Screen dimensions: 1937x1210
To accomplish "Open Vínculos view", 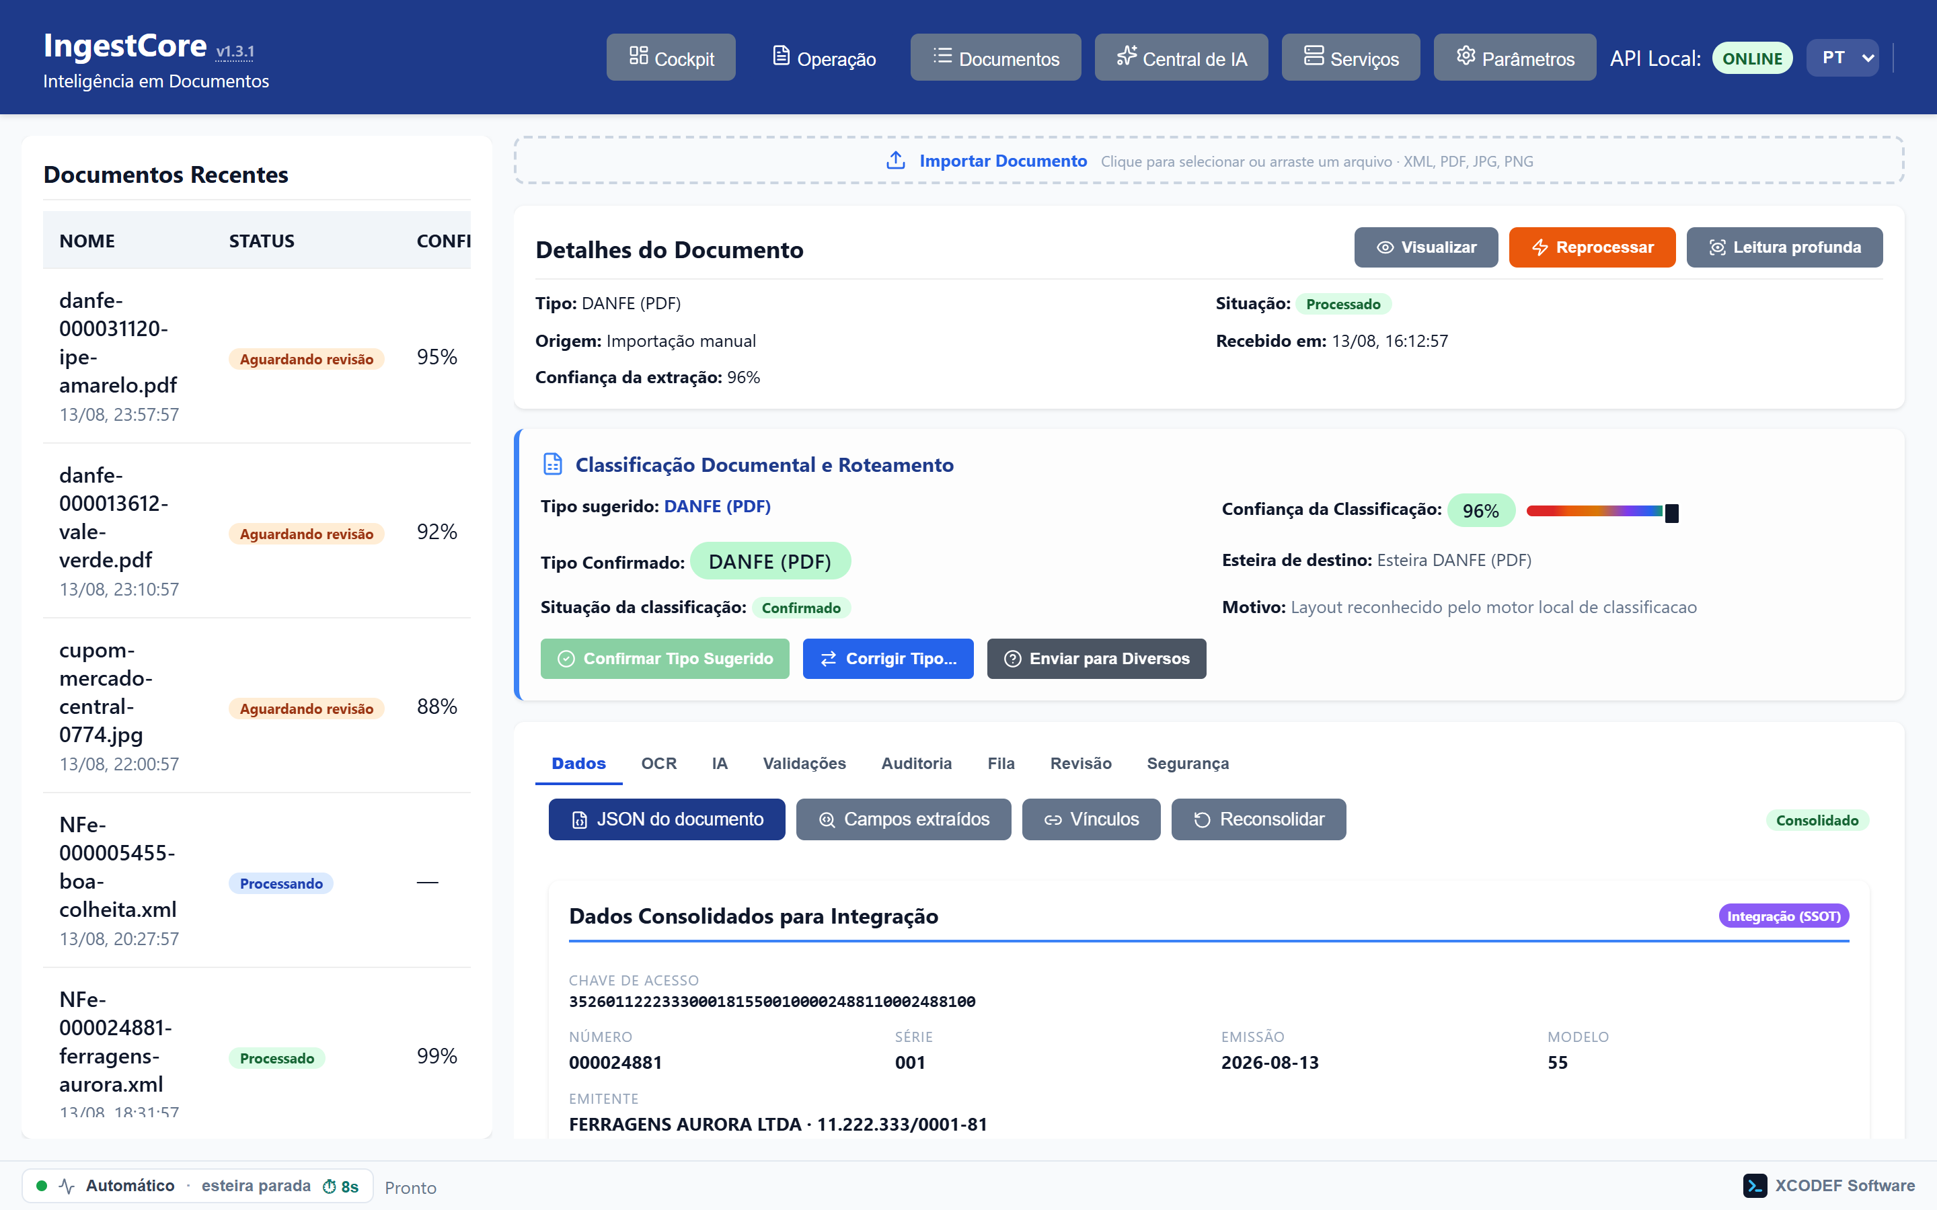I will [1091, 819].
